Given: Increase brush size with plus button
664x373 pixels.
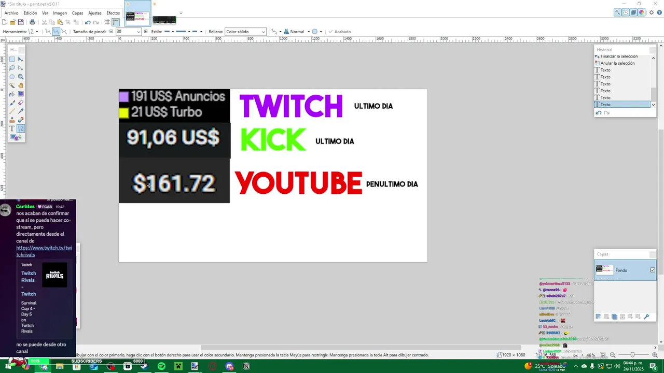Looking at the screenshot, I should click(146, 32).
